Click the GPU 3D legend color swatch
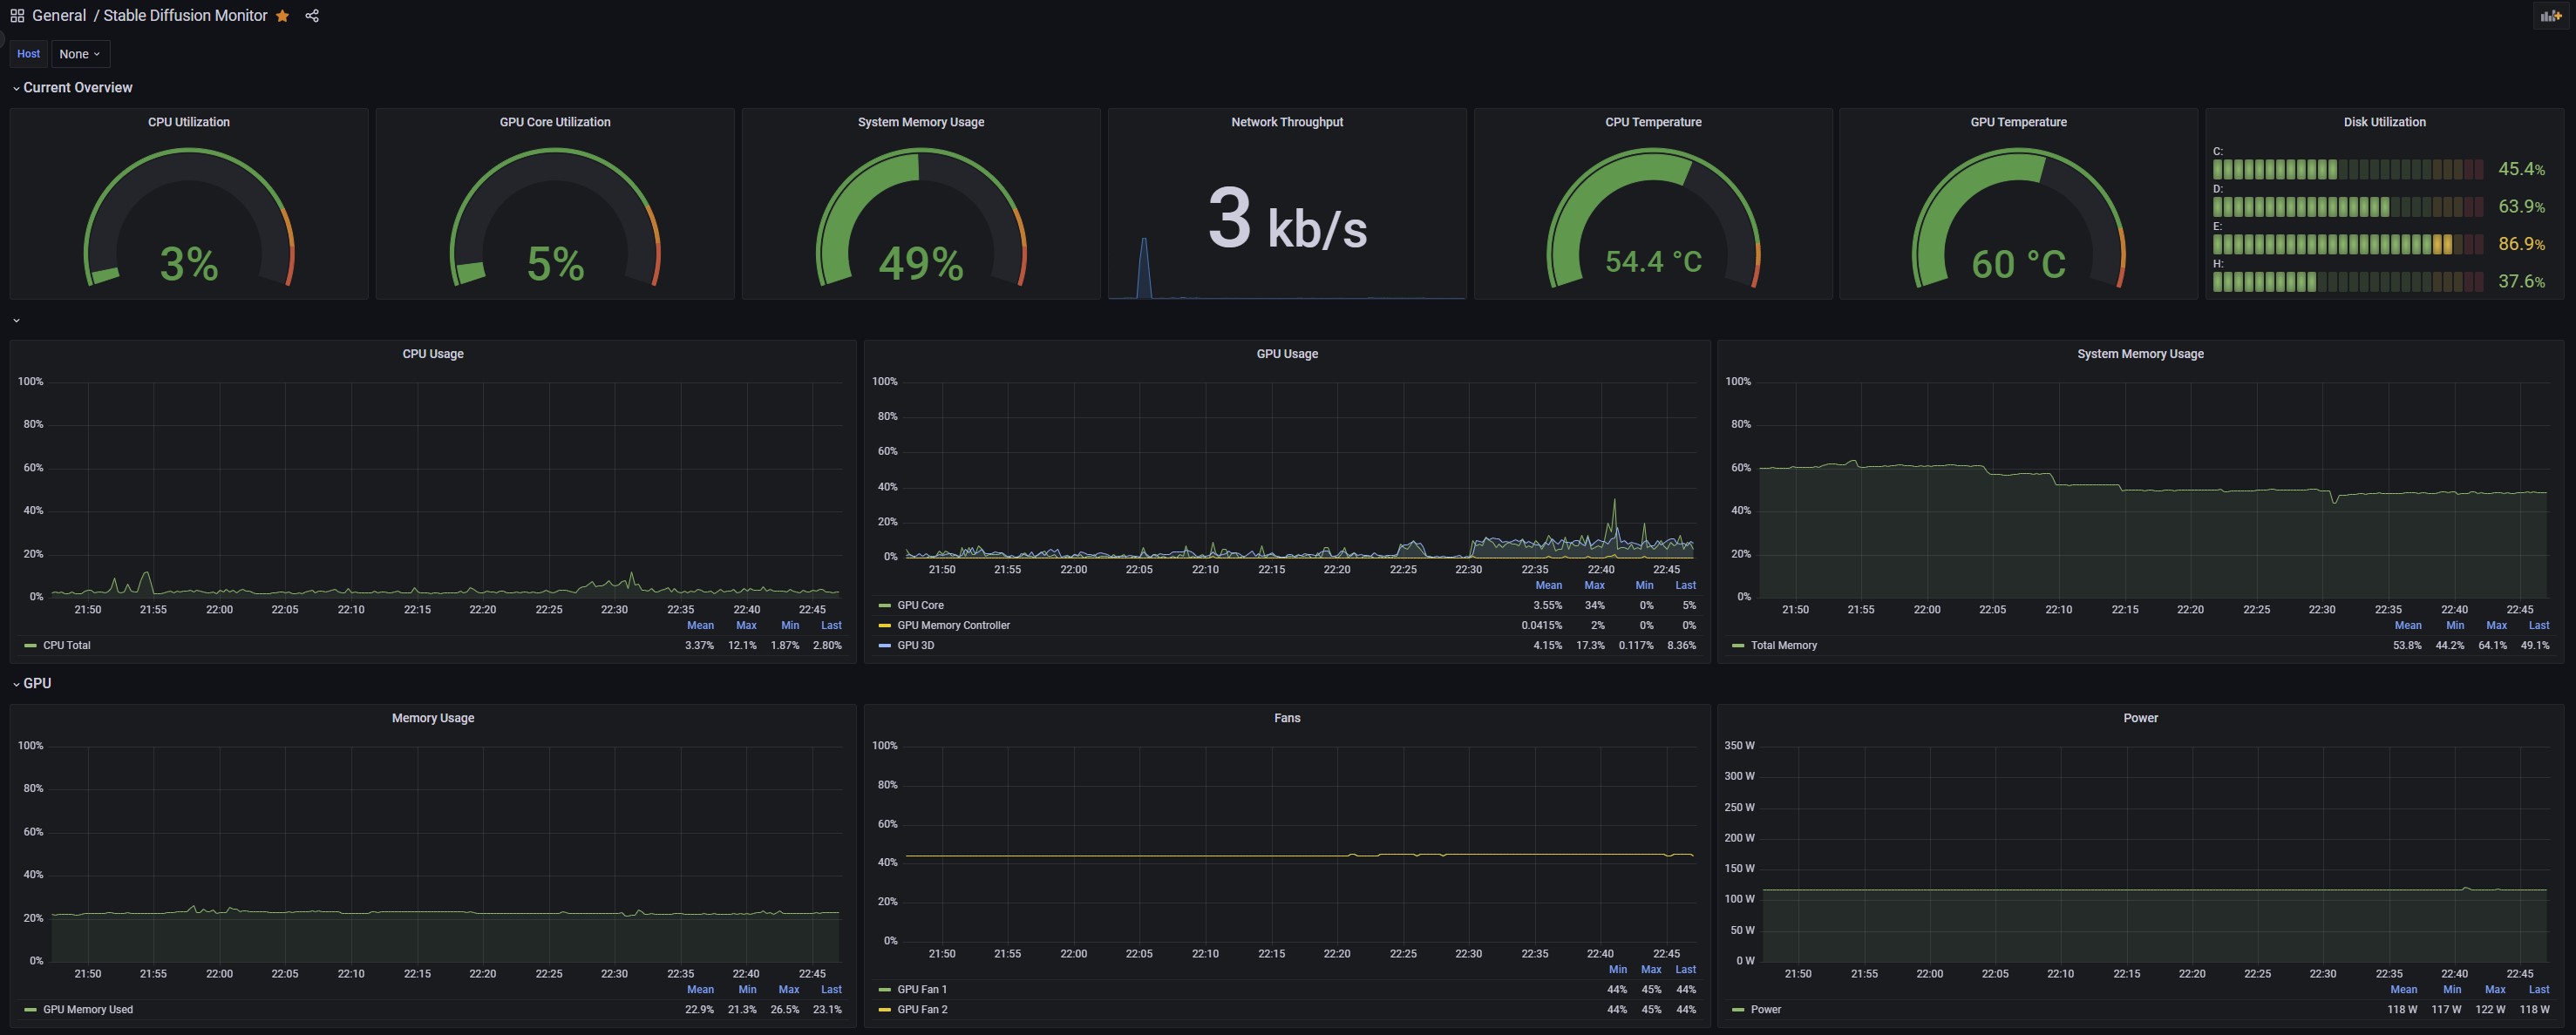Image resolution: width=2576 pixels, height=1035 pixels. (884, 646)
